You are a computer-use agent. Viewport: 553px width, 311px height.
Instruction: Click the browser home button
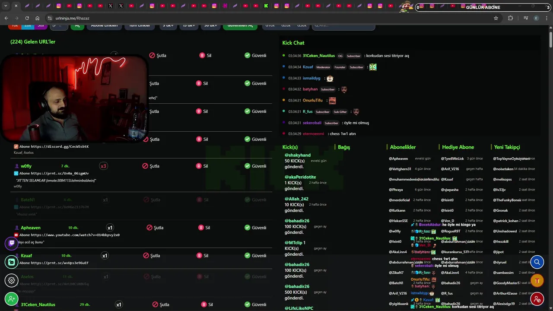pos(37,18)
